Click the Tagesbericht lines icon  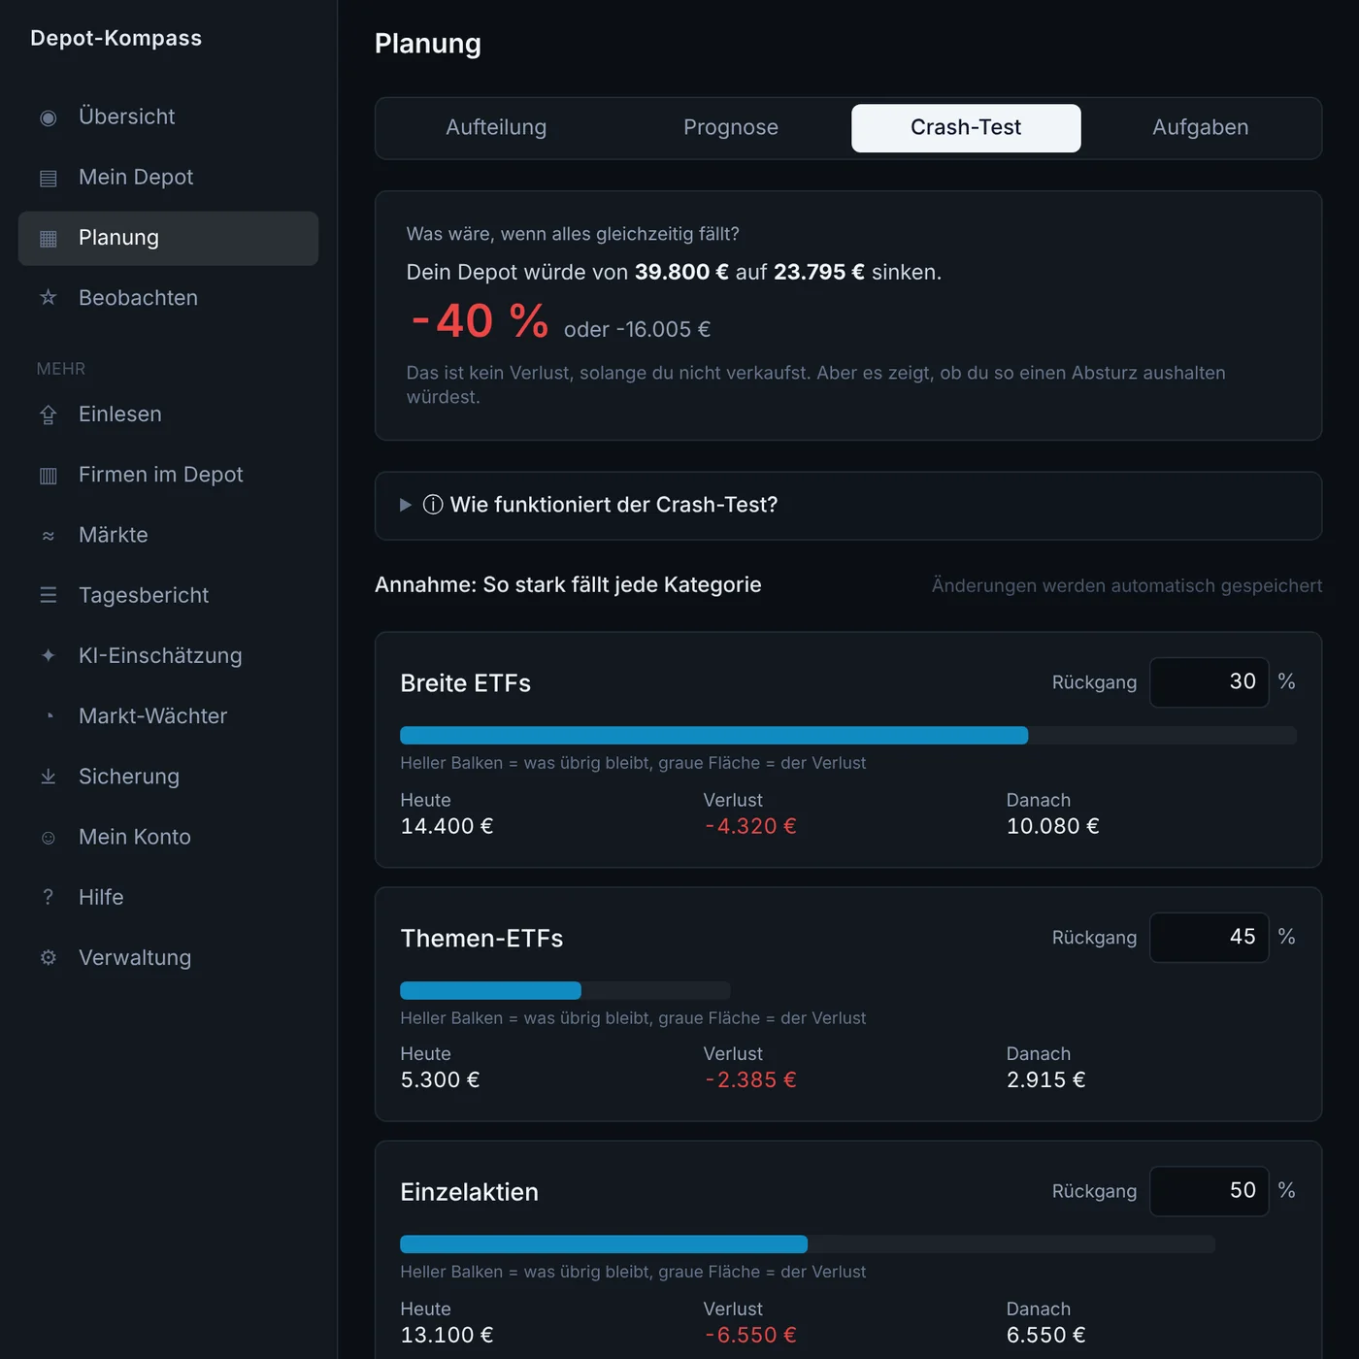[48, 595]
